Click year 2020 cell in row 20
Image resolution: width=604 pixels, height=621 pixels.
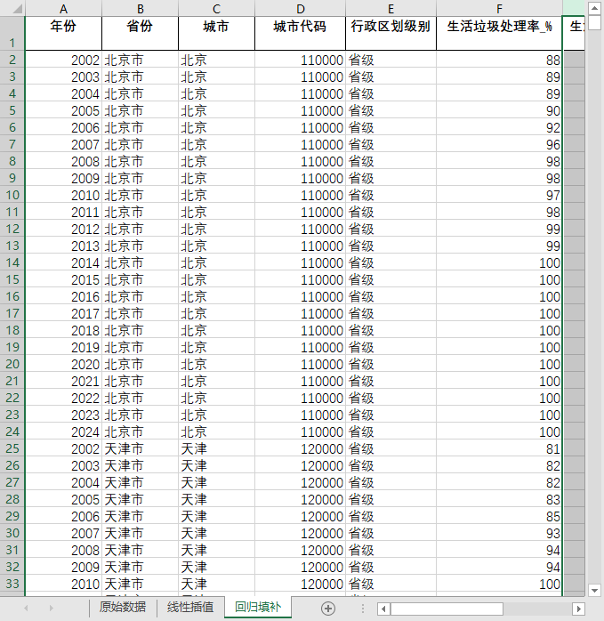(x=63, y=364)
